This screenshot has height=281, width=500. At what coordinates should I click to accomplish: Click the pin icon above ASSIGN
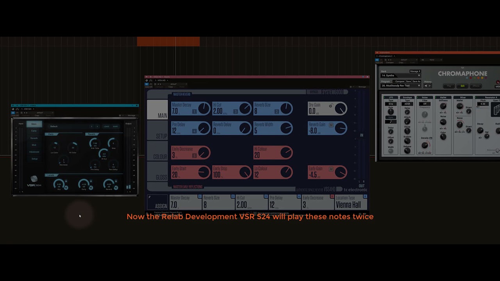[149, 197]
